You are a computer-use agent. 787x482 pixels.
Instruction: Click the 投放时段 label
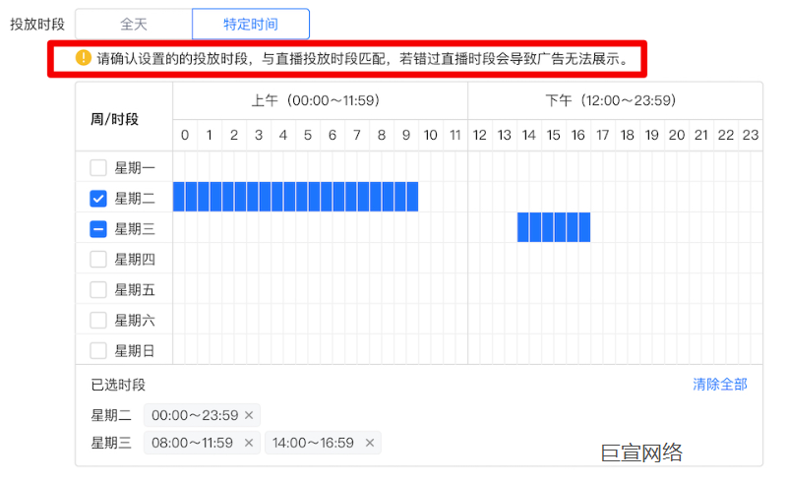tap(37, 24)
